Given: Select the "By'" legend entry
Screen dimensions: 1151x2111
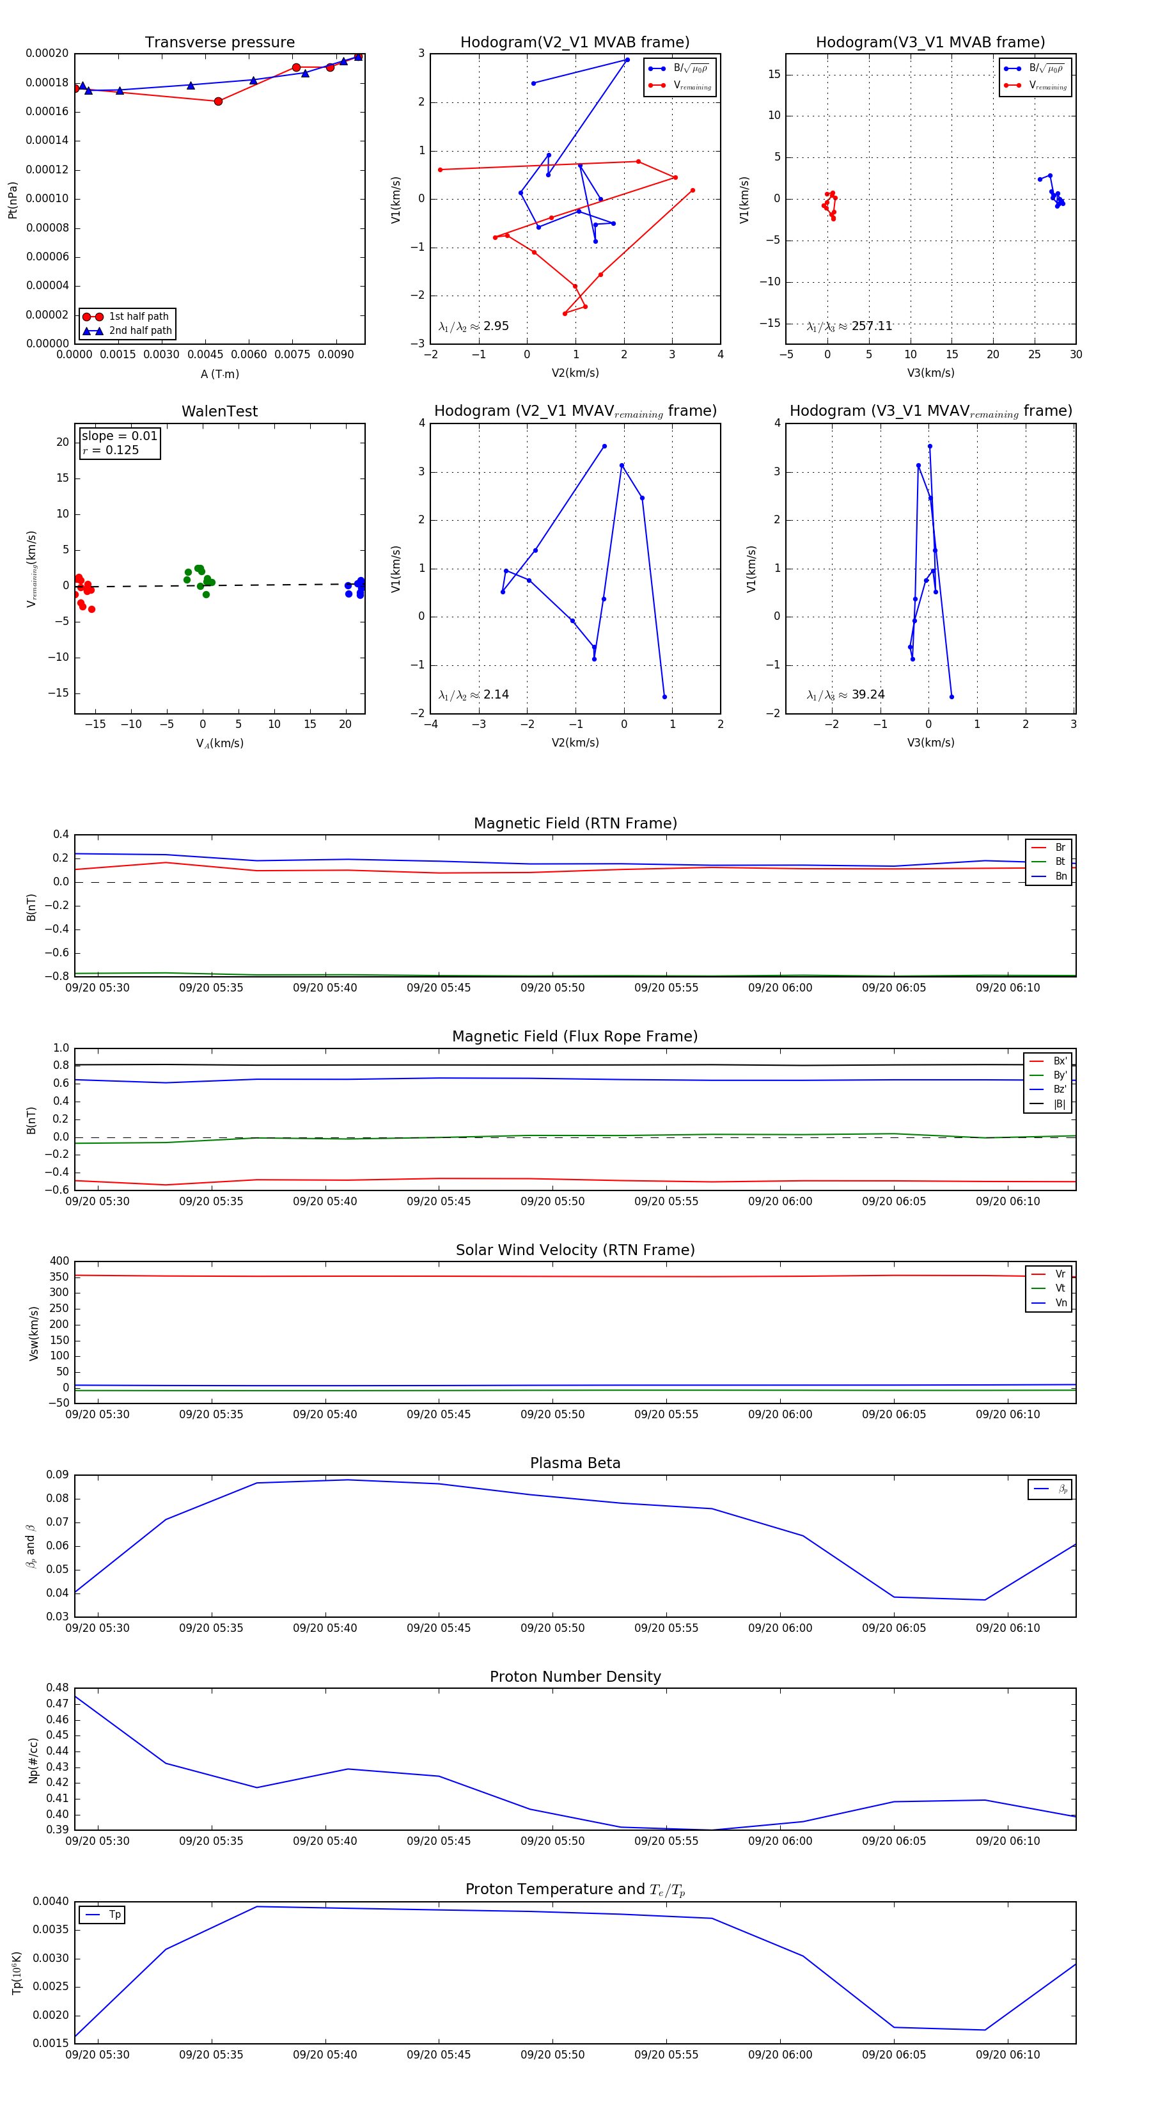Looking at the screenshot, I should [x=1048, y=1075].
